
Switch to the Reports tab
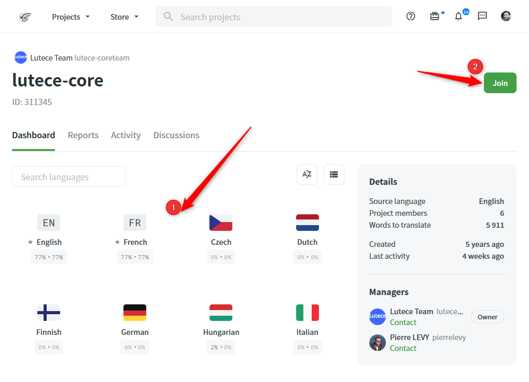pos(83,135)
